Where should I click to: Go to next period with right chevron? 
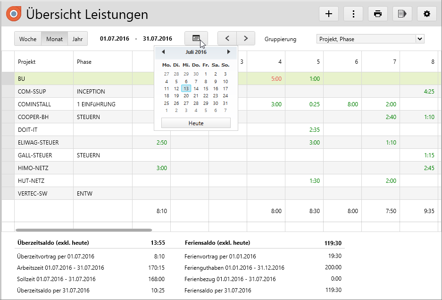245,39
